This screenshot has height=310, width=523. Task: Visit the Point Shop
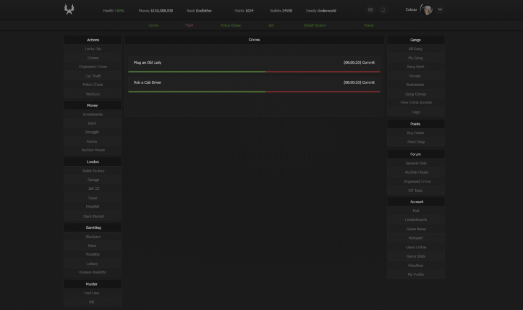(416, 142)
